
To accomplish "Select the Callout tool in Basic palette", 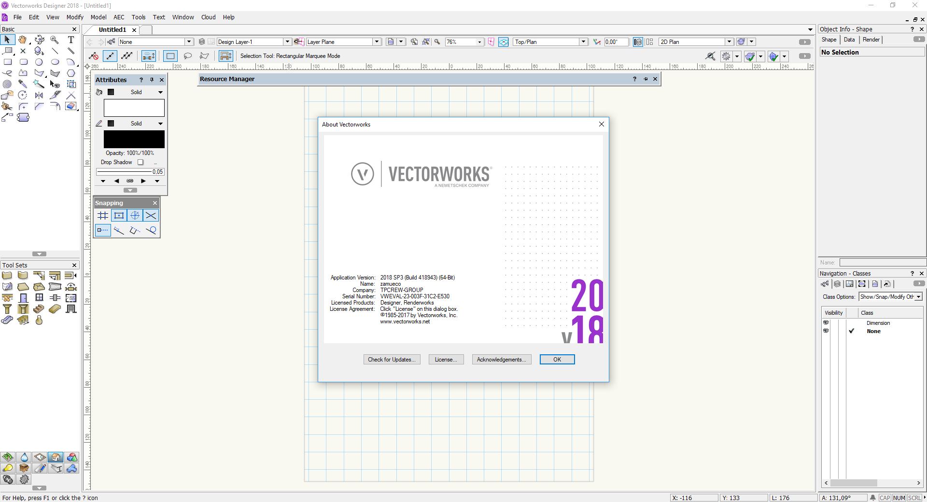I will 7,51.
